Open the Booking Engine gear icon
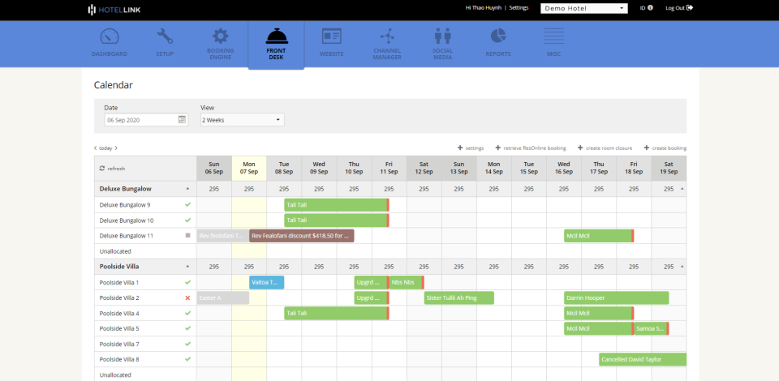Screen dimensions: 779x381 click(221, 36)
